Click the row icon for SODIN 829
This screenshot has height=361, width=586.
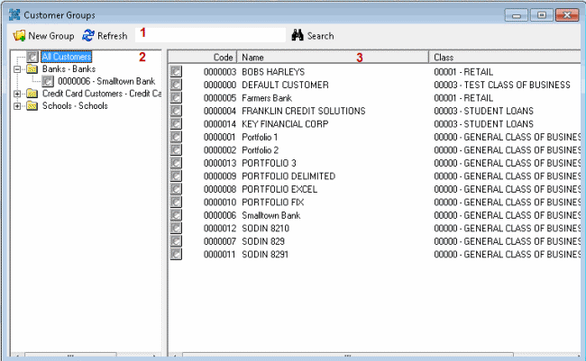pos(176,241)
